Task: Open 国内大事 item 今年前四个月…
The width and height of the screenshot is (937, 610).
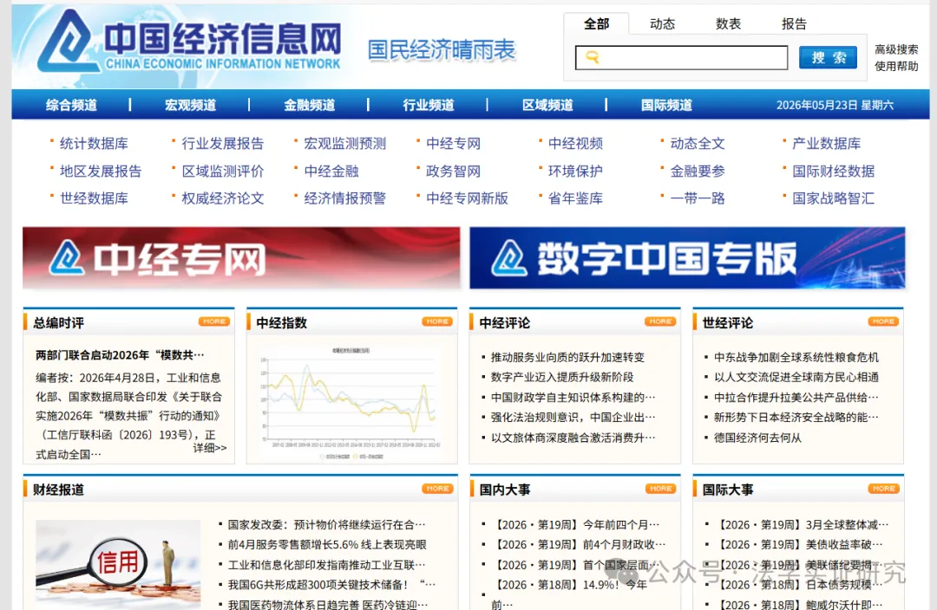Action: [x=575, y=524]
